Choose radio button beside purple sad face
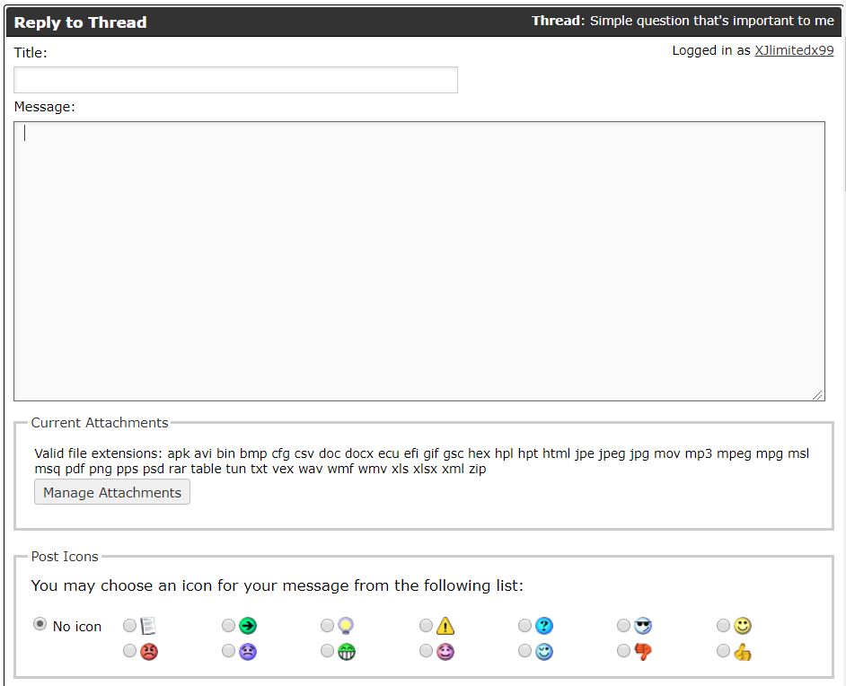This screenshot has width=846, height=686. point(229,651)
